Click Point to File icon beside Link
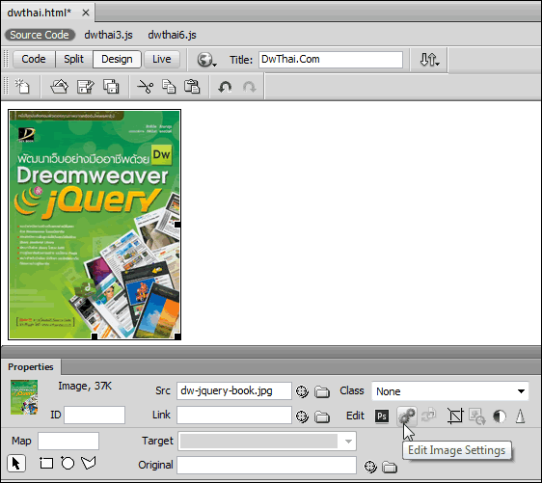 pyautogui.click(x=302, y=416)
